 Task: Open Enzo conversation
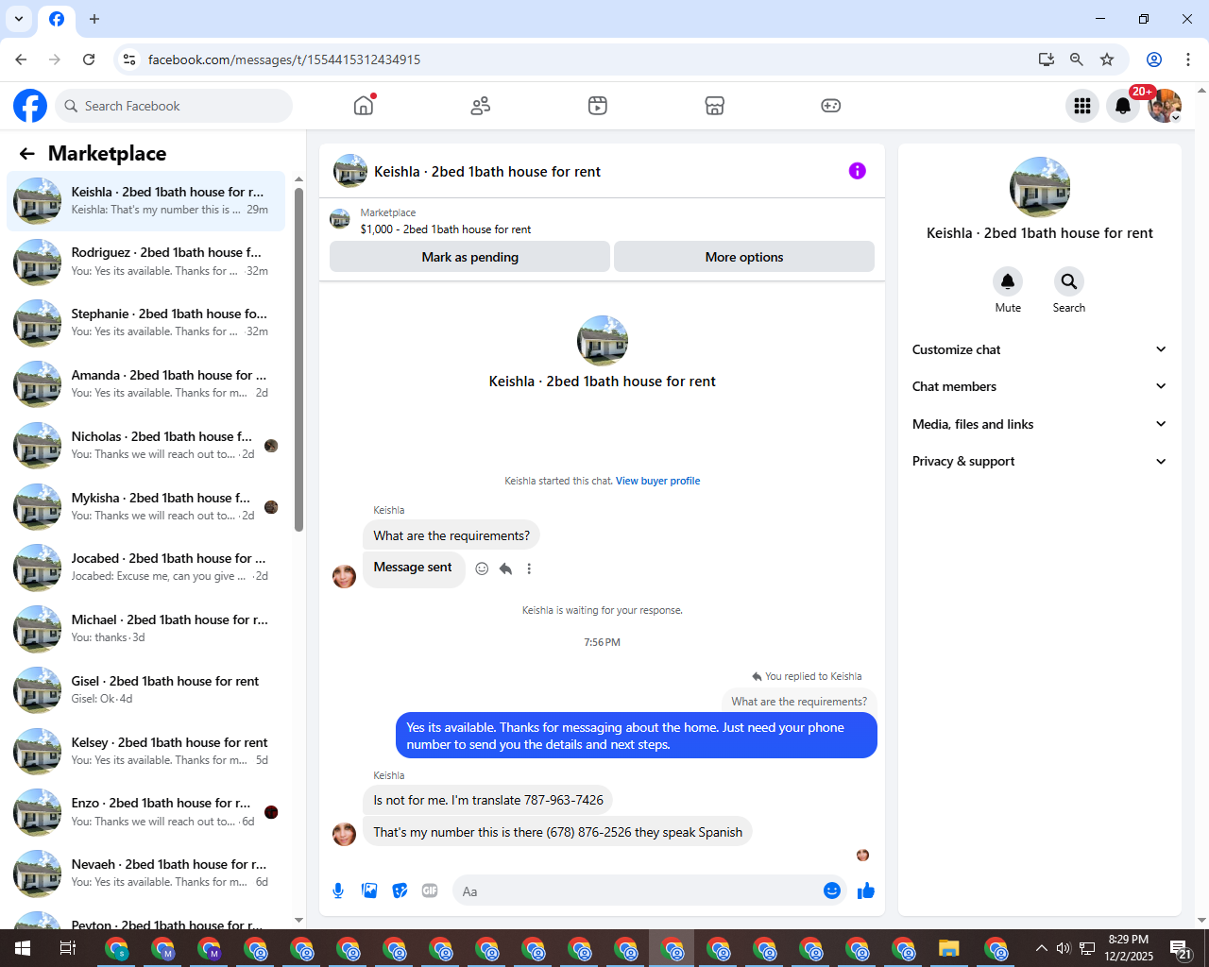(145, 812)
